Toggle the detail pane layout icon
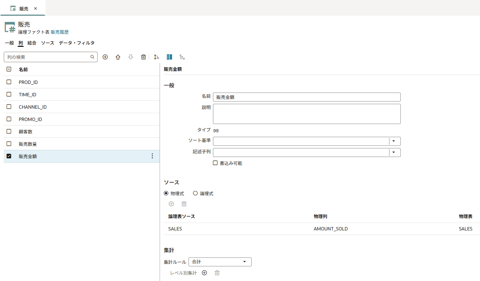 tap(169, 57)
